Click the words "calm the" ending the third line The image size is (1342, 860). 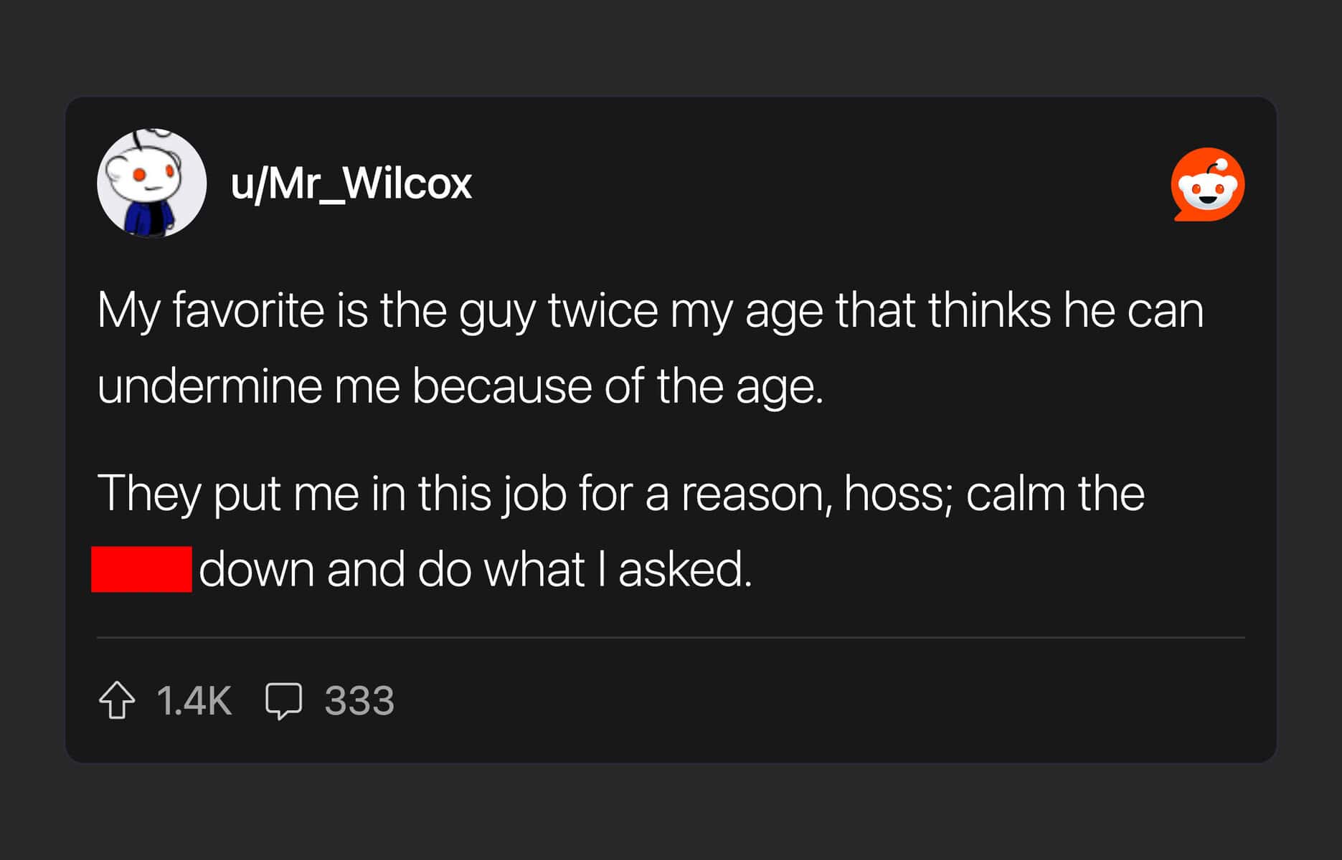(1055, 493)
